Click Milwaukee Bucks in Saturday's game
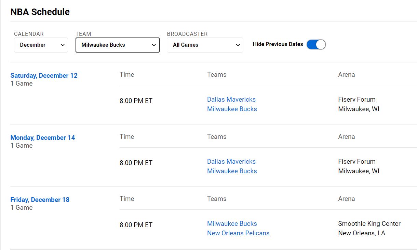417x250 pixels. [x=232, y=109]
